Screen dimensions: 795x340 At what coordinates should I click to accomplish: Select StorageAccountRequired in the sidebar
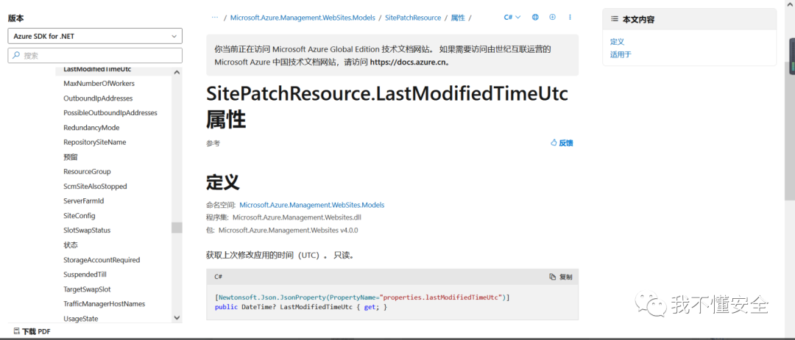point(102,259)
